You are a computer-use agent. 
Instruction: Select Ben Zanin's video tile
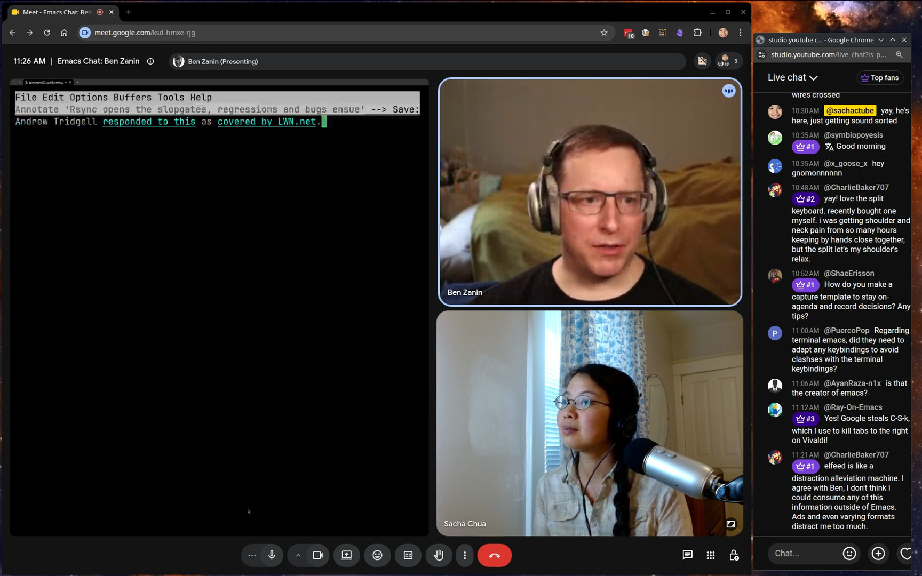coord(590,192)
